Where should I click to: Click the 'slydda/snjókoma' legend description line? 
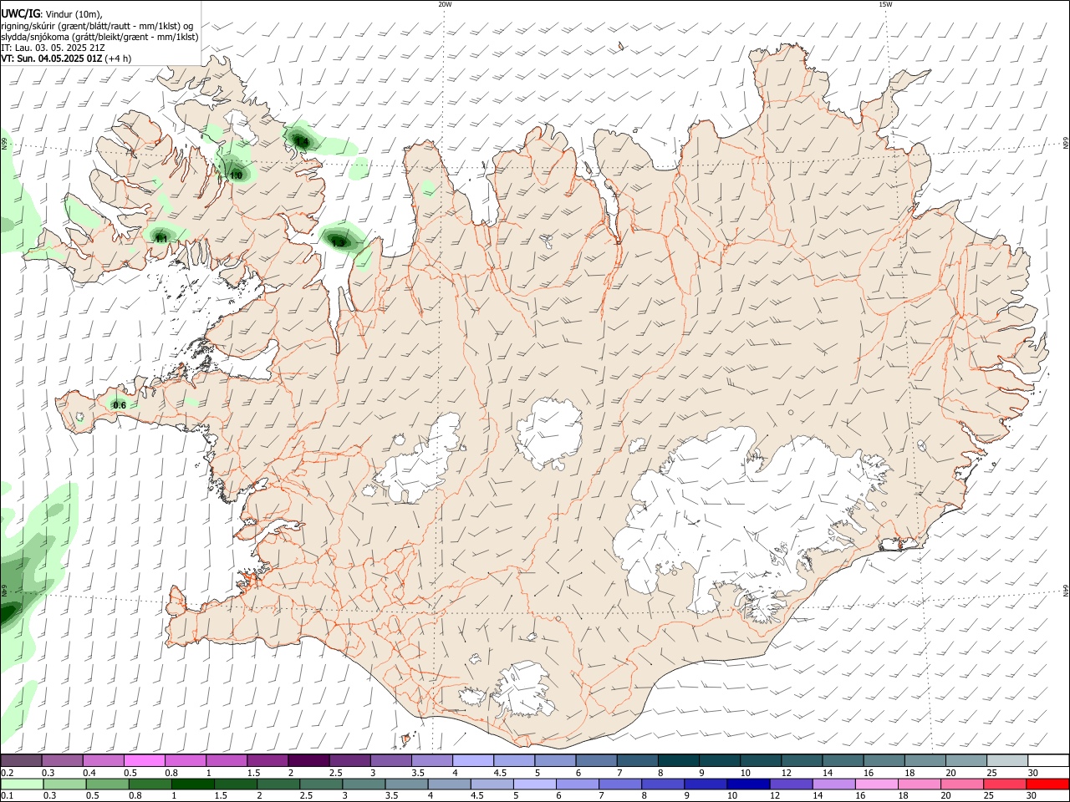click(99, 37)
